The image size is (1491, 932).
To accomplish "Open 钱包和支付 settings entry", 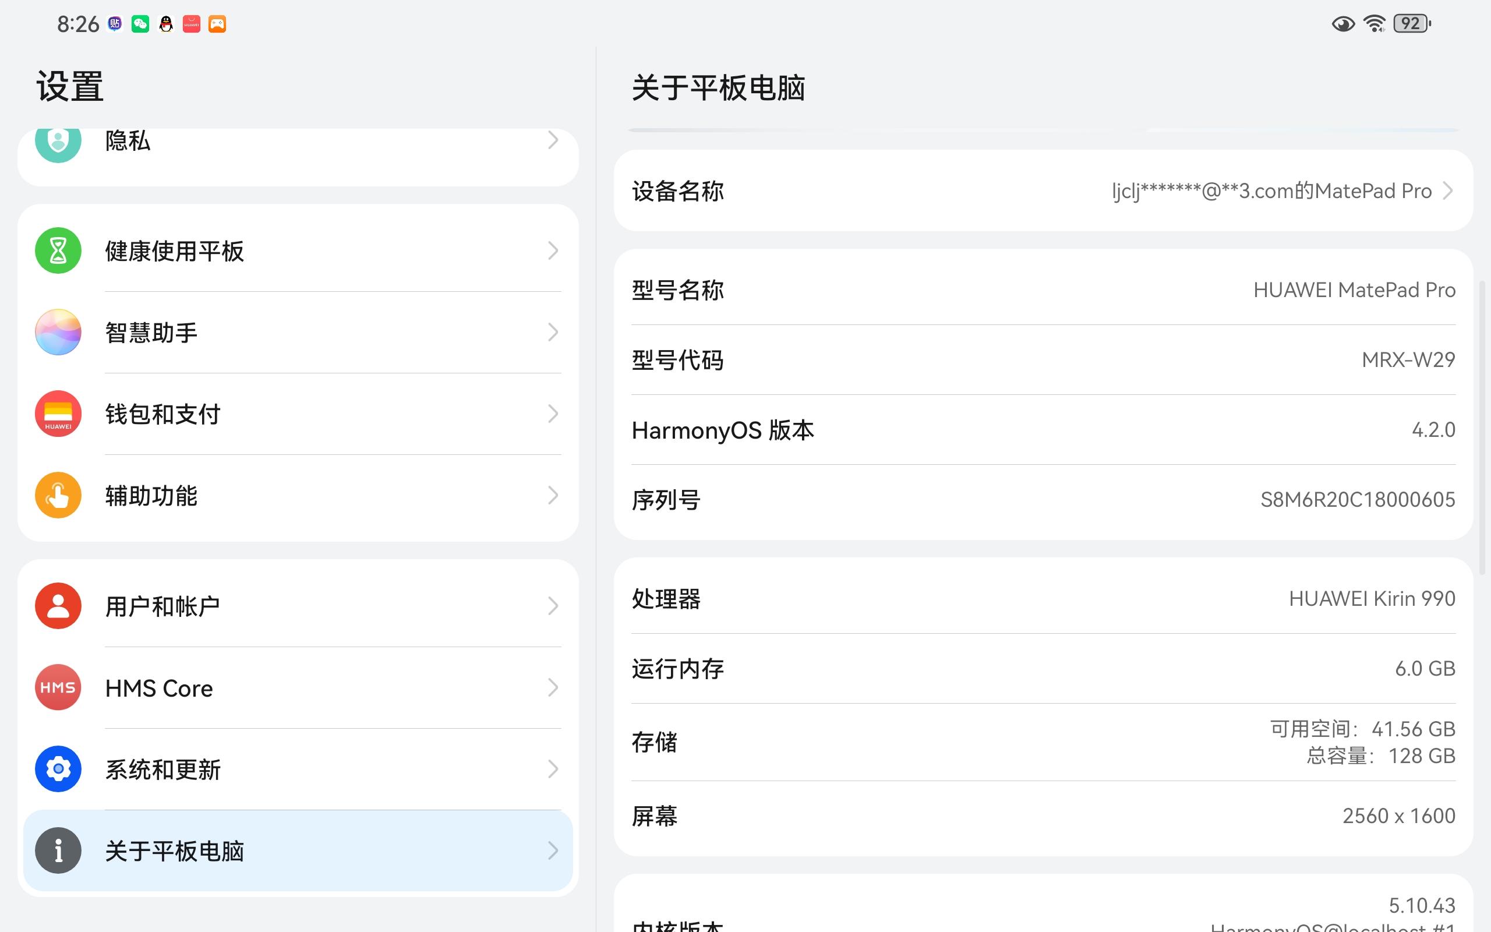I will 298,414.
